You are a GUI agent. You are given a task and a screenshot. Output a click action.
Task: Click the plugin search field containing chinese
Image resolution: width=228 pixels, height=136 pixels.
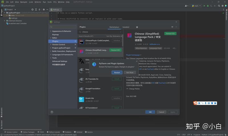[100, 32]
